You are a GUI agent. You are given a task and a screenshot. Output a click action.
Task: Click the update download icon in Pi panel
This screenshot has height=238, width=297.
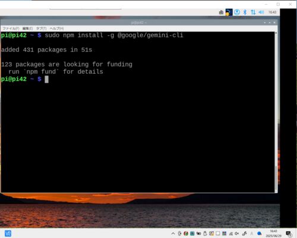(x=237, y=12)
